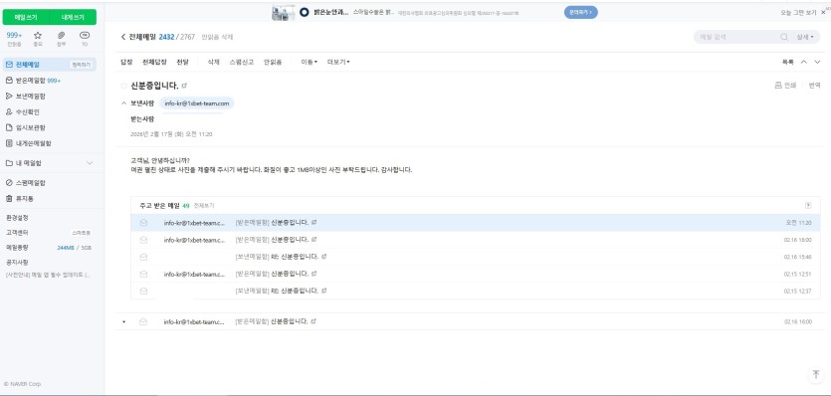Image resolution: width=831 pixels, height=396 pixels.
Task: Open 환경설정 settings
Action: click(x=17, y=218)
